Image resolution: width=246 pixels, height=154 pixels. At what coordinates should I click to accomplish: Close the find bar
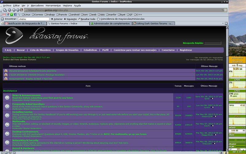click(2, 19)
